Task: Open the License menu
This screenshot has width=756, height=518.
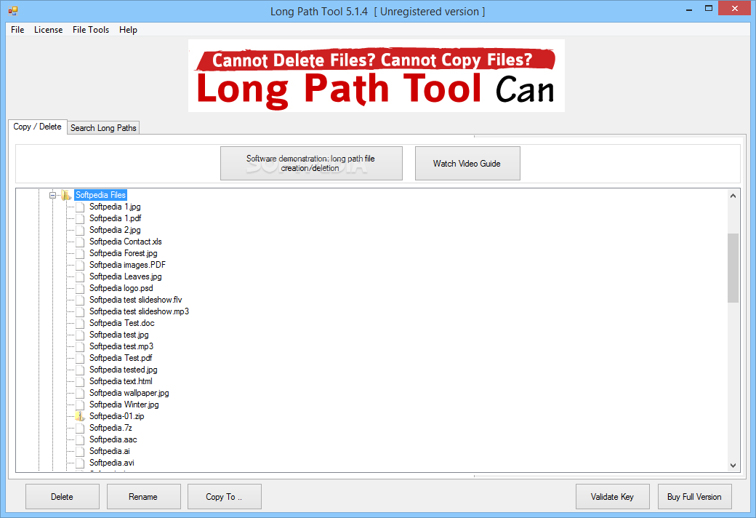Action: (48, 29)
